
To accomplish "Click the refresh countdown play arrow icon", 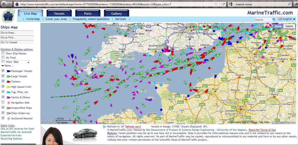I will [x=104, y=126].
